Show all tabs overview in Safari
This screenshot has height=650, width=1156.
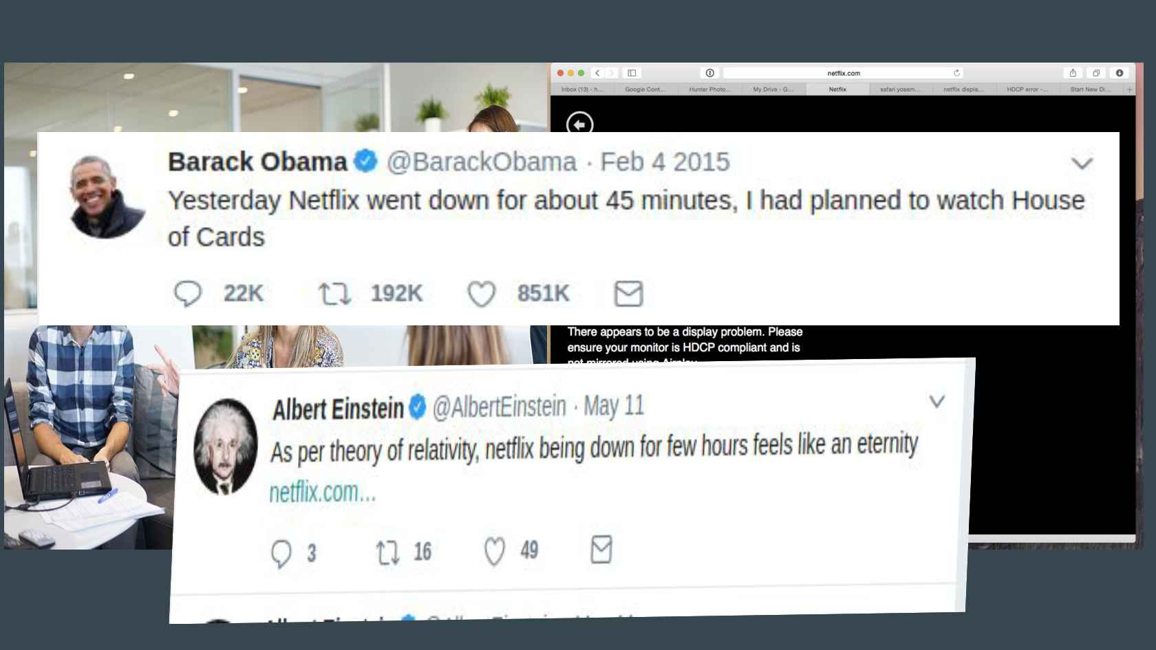(1096, 73)
